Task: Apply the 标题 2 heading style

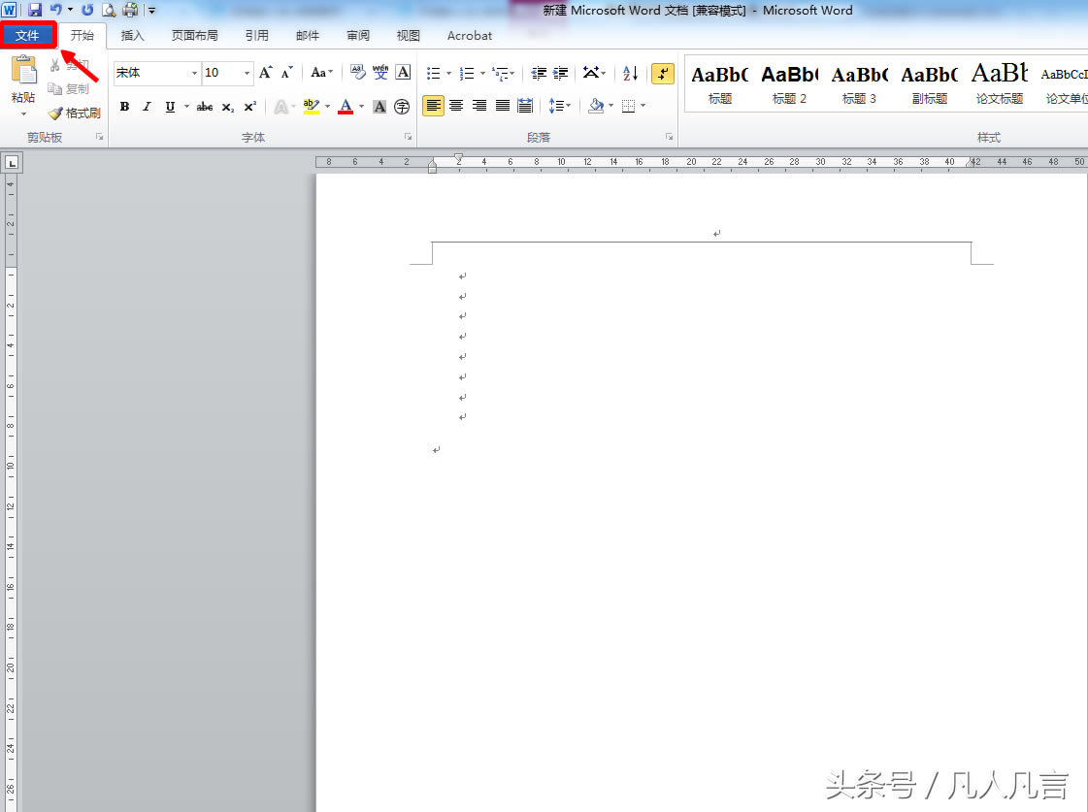Action: pos(789,83)
